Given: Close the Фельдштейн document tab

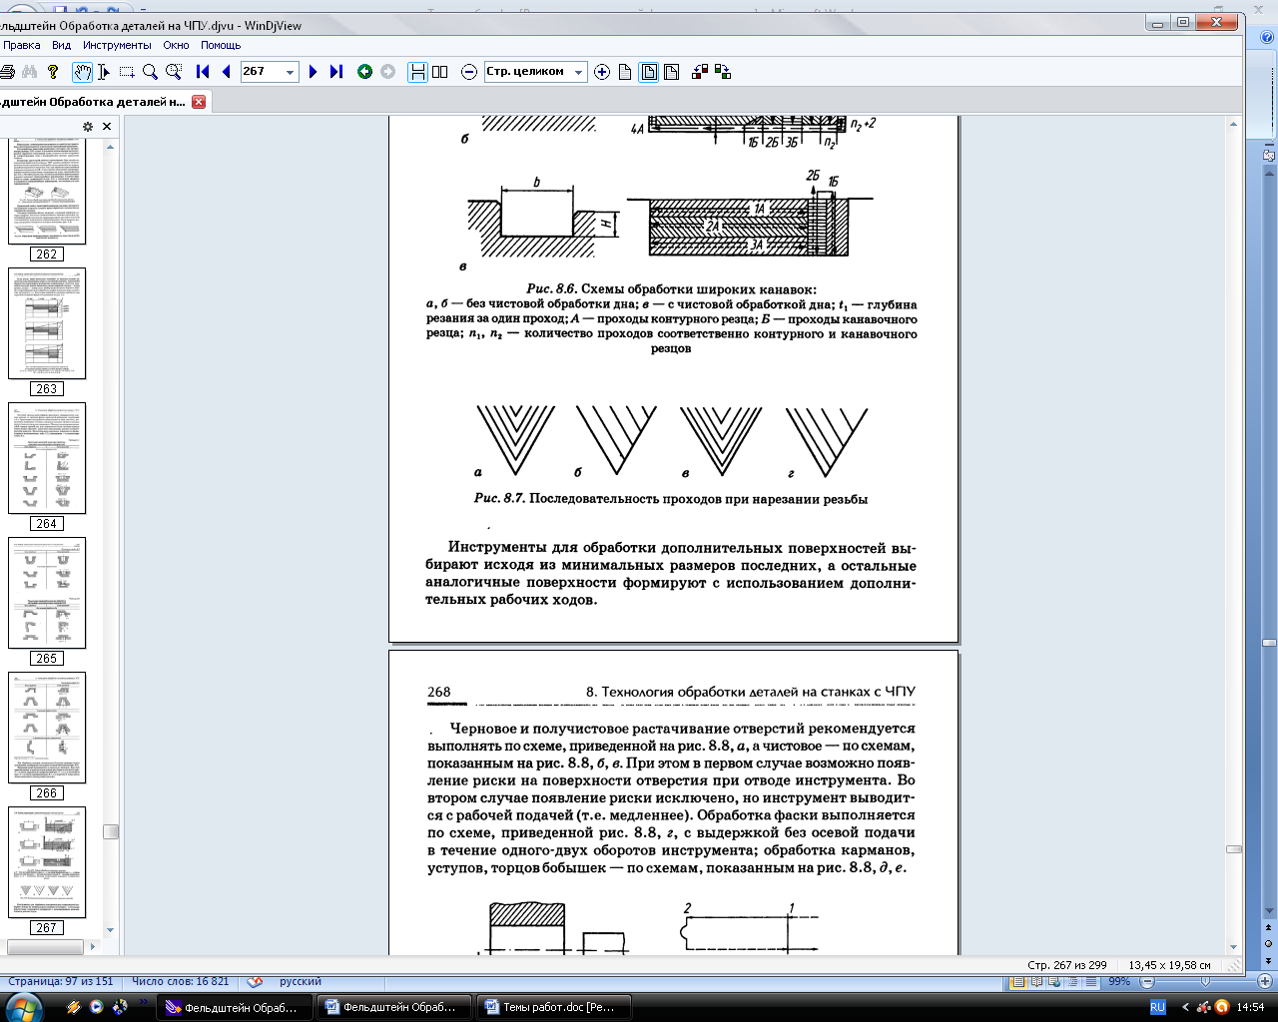Looking at the screenshot, I should pos(199,102).
